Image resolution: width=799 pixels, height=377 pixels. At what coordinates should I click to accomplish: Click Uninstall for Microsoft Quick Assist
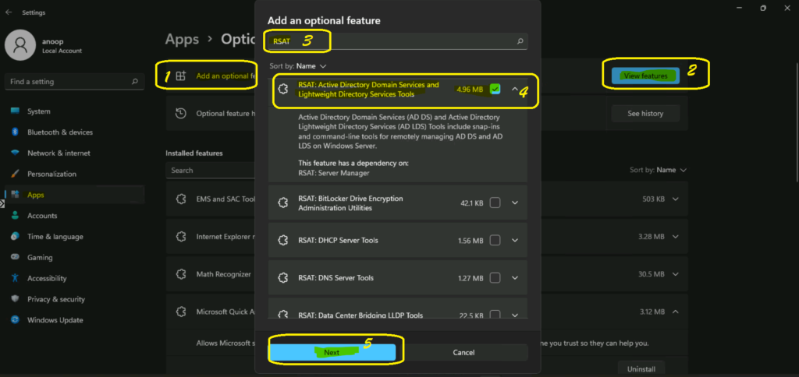(641, 368)
